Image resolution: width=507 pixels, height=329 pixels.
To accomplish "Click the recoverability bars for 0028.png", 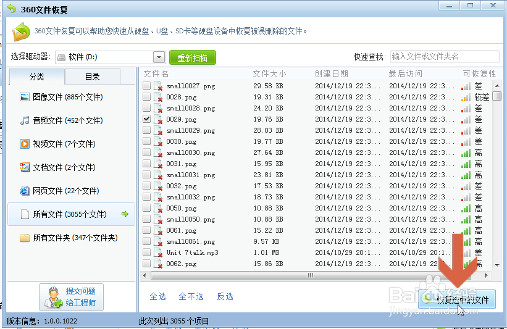I will pyautogui.click(x=466, y=98).
